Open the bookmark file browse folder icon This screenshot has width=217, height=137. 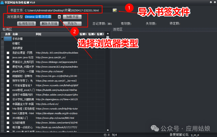(115, 10)
